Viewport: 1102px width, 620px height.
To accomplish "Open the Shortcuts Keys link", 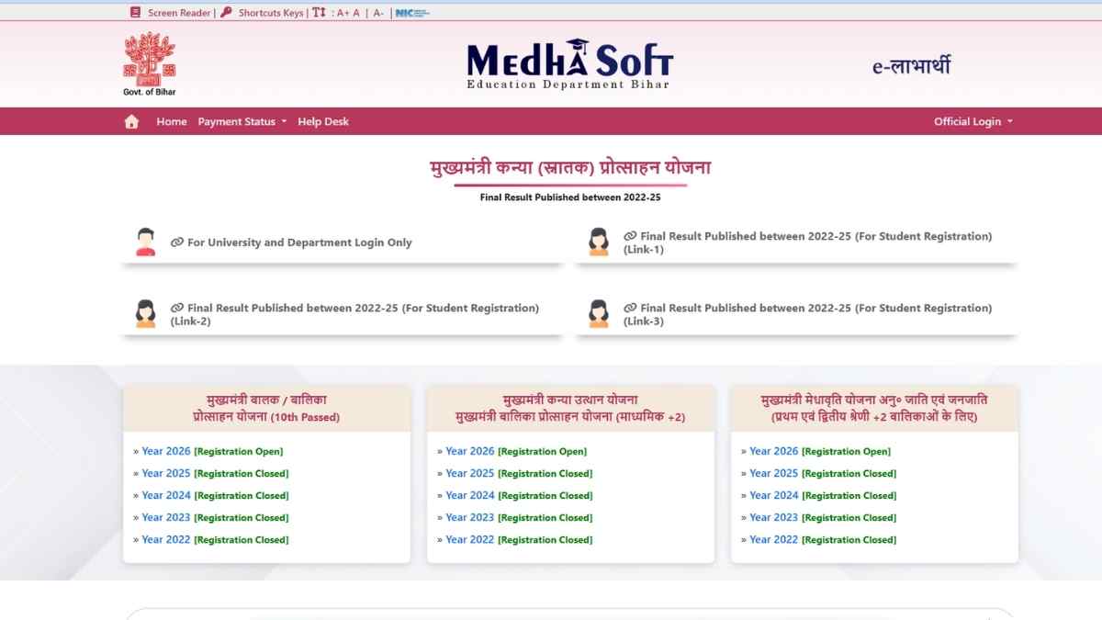I will [x=271, y=13].
